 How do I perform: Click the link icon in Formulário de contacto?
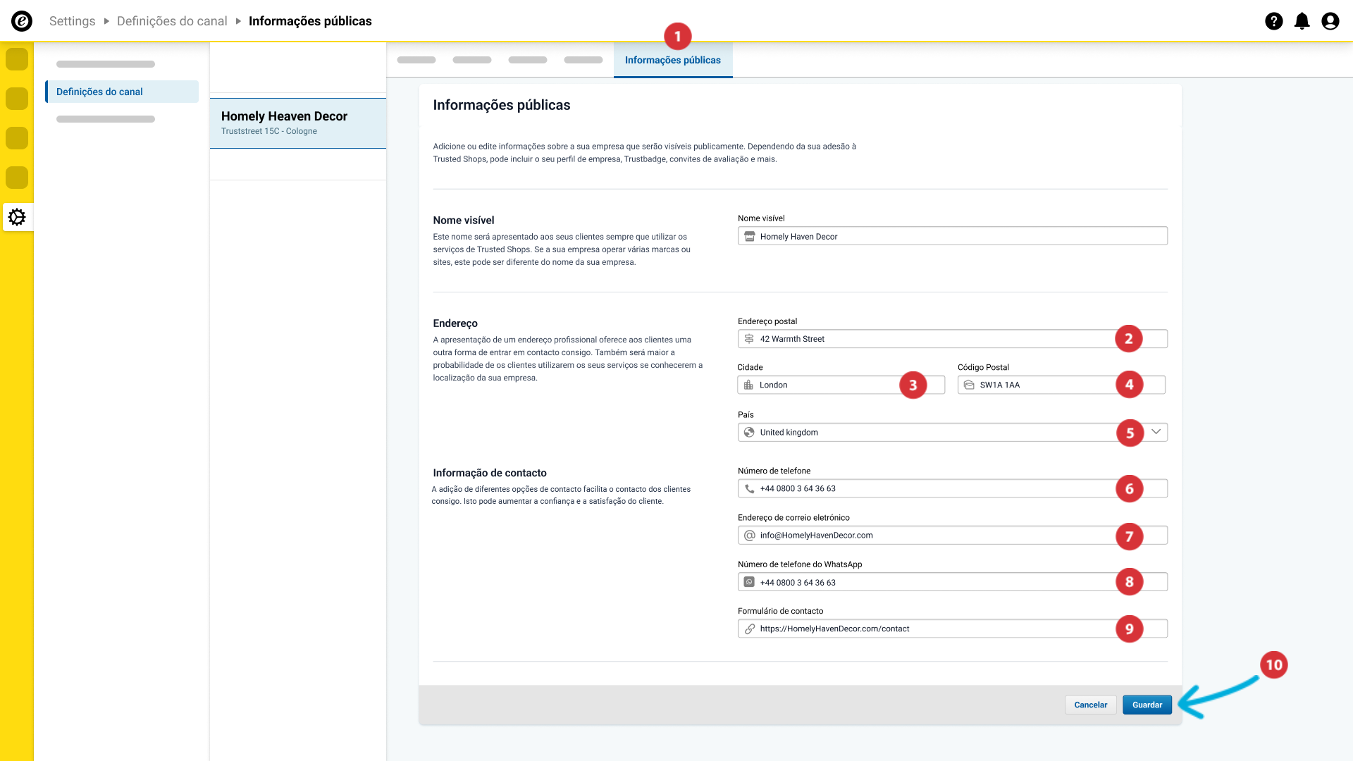click(x=749, y=629)
